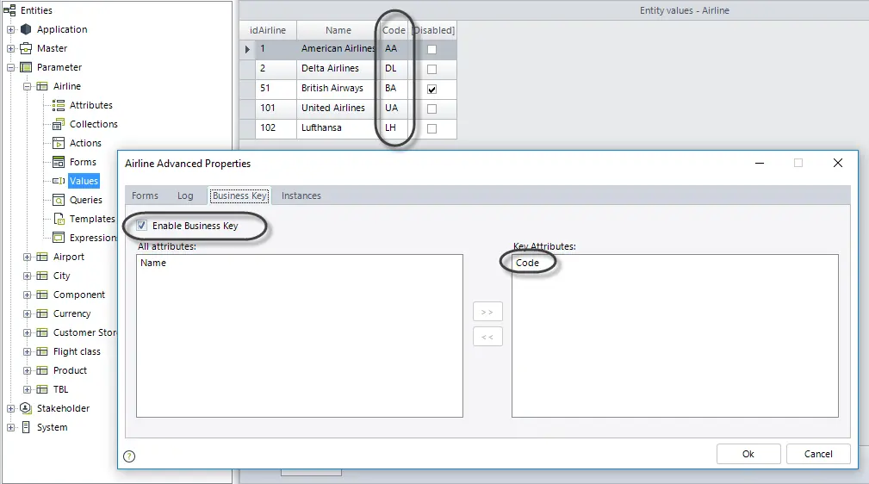The height and width of the screenshot is (484, 869).
Task: Toggle the Enable Business Key checkbox
Action: pyautogui.click(x=142, y=225)
